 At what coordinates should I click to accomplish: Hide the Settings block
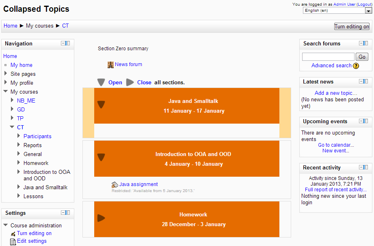[63, 212]
